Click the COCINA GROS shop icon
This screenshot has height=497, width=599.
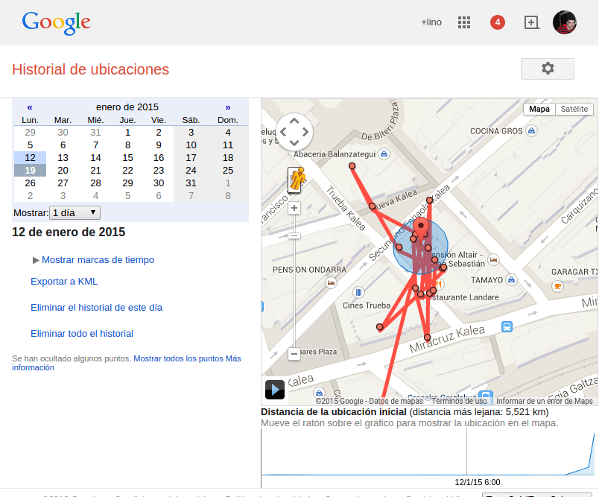tap(531, 131)
